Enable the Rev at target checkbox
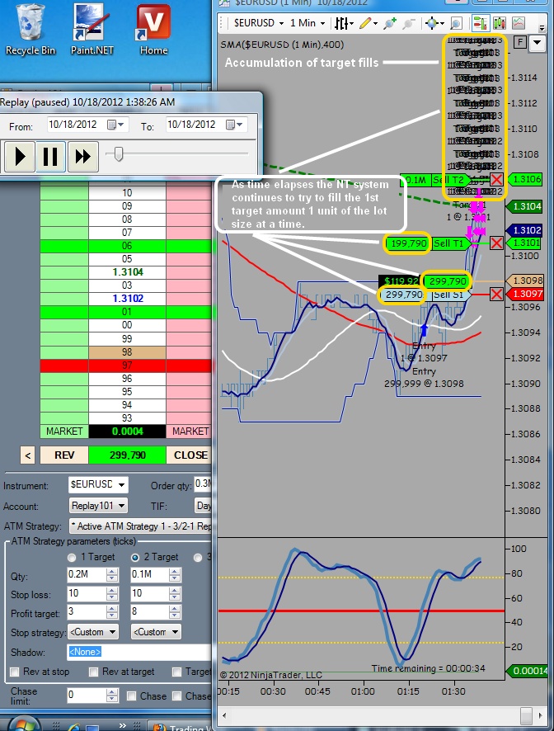The height and width of the screenshot is (731, 554). coord(94,672)
